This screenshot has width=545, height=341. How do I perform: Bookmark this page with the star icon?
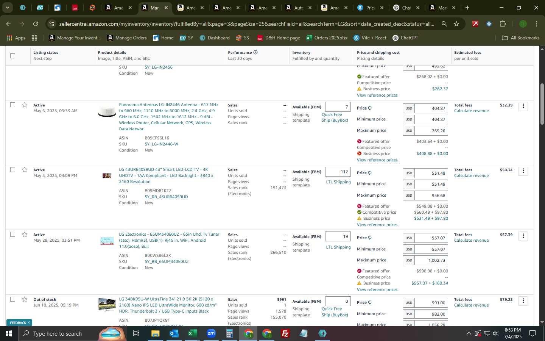[x=456, y=24]
